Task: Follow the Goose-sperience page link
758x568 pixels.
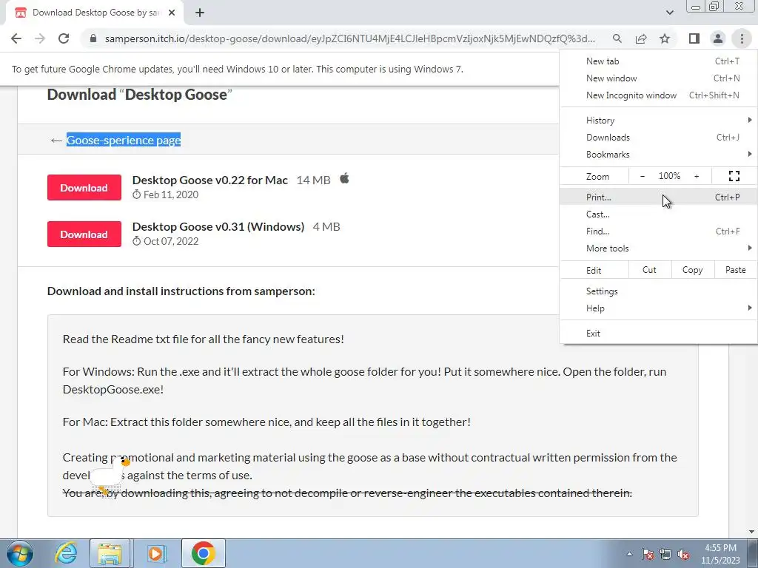Action: [124, 140]
